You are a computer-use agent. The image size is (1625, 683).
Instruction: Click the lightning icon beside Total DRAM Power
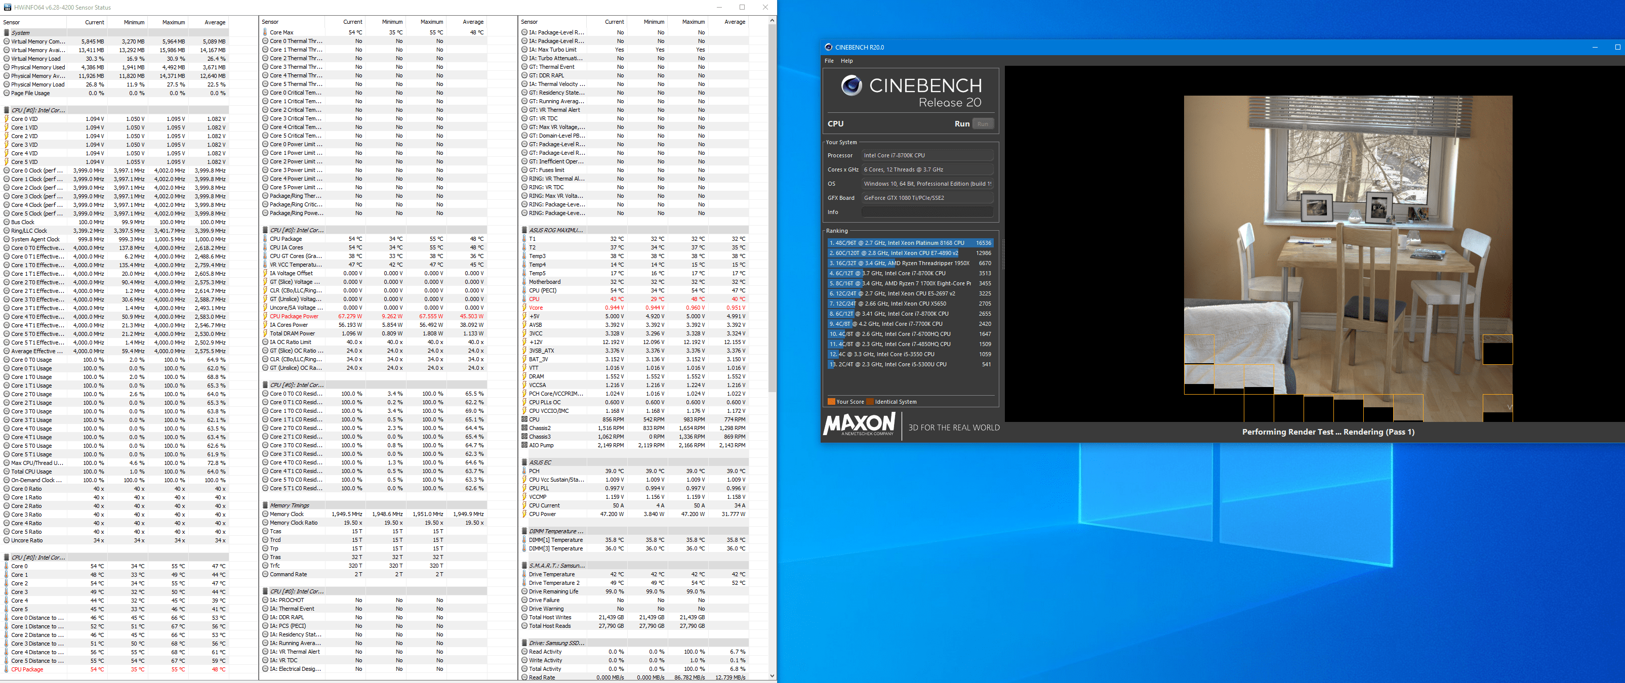coord(266,333)
